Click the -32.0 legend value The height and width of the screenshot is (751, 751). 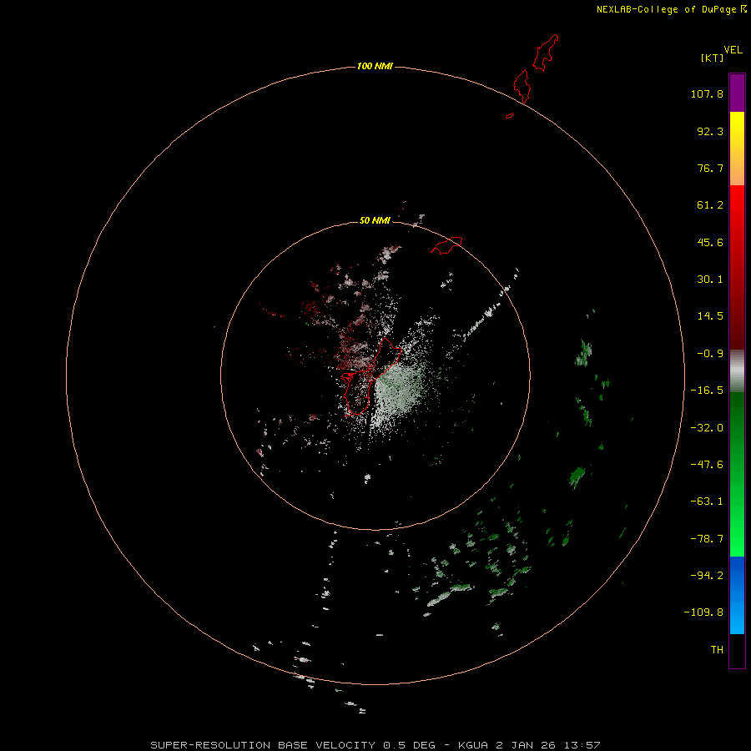[707, 428]
